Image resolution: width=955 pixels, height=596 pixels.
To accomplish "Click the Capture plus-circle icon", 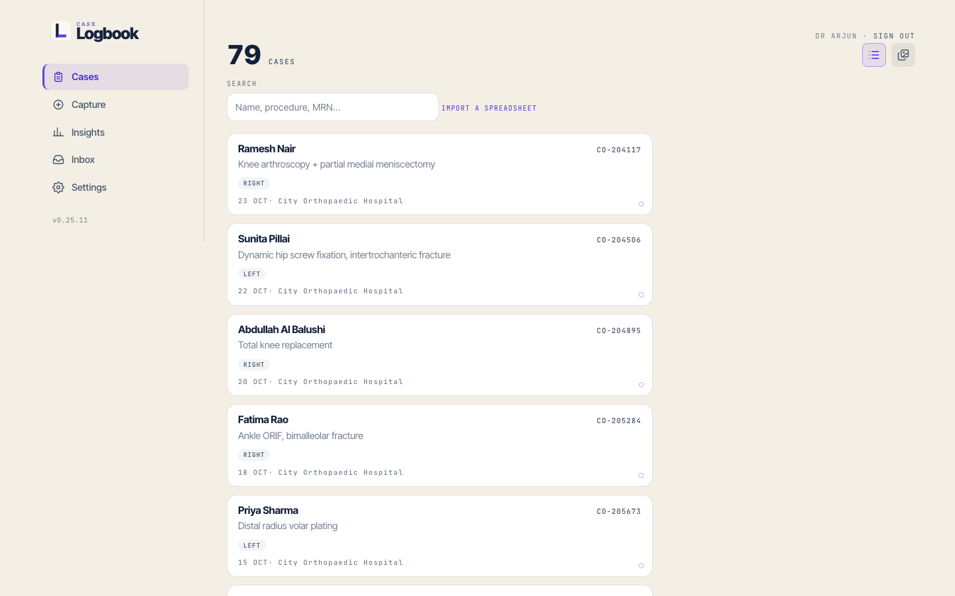I will (58, 105).
